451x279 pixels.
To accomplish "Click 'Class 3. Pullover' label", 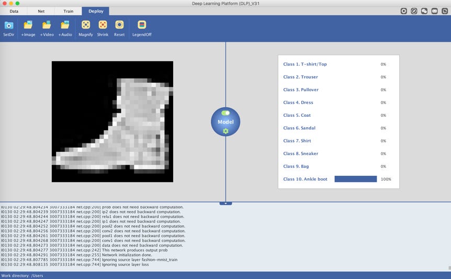I will click(301, 90).
